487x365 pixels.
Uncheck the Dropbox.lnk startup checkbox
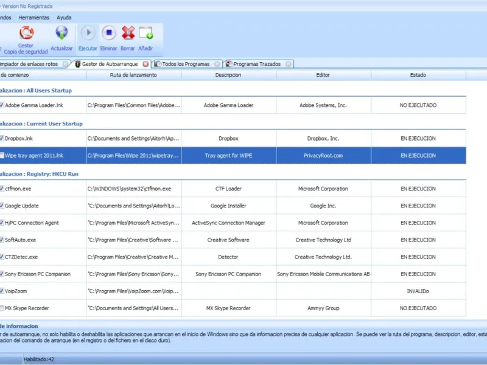click(2, 138)
